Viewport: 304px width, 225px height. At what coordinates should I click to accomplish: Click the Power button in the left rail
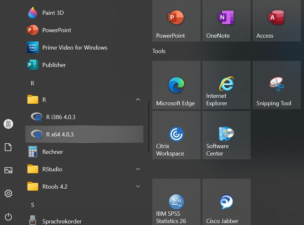[x=8, y=216]
